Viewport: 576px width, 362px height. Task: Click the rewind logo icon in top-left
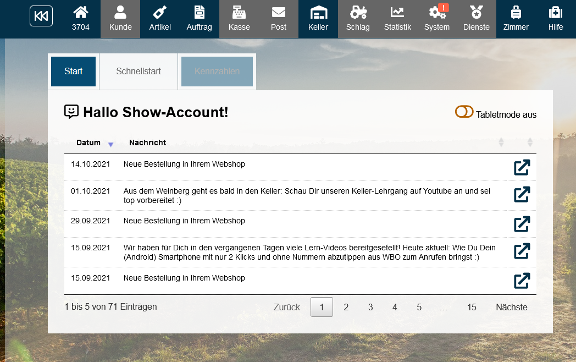pyautogui.click(x=41, y=15)
